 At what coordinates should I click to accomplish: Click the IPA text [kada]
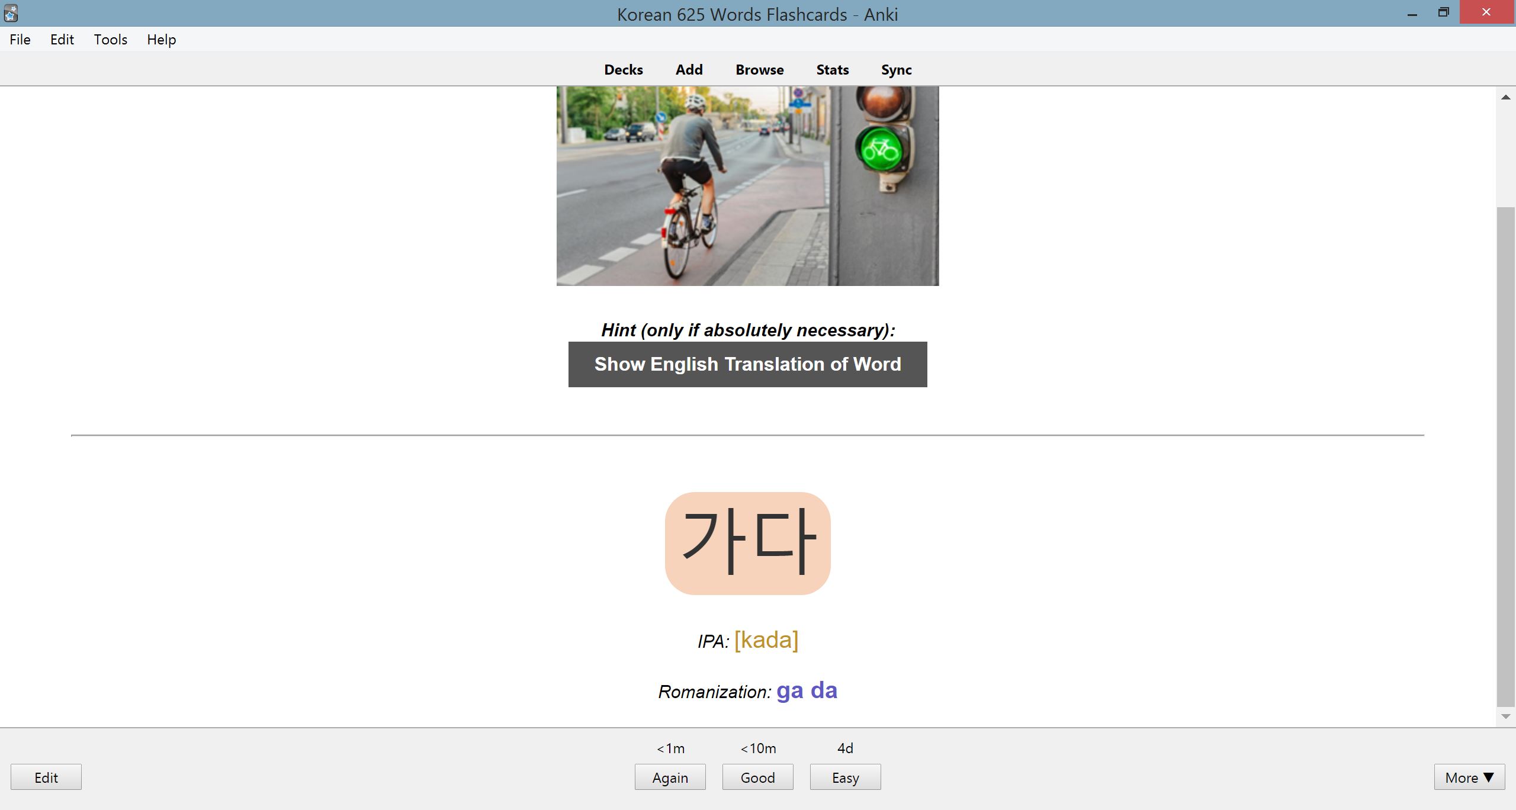[766, 640]
